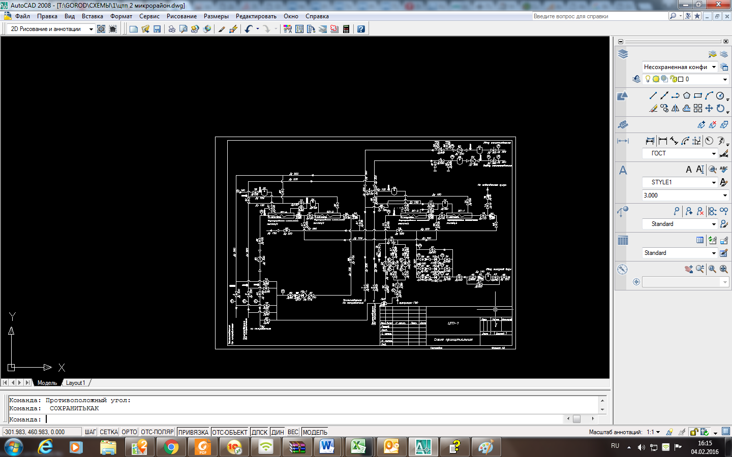Open the multileader style Standard dropdown
The image size is (732, 457).
(680, 224)
